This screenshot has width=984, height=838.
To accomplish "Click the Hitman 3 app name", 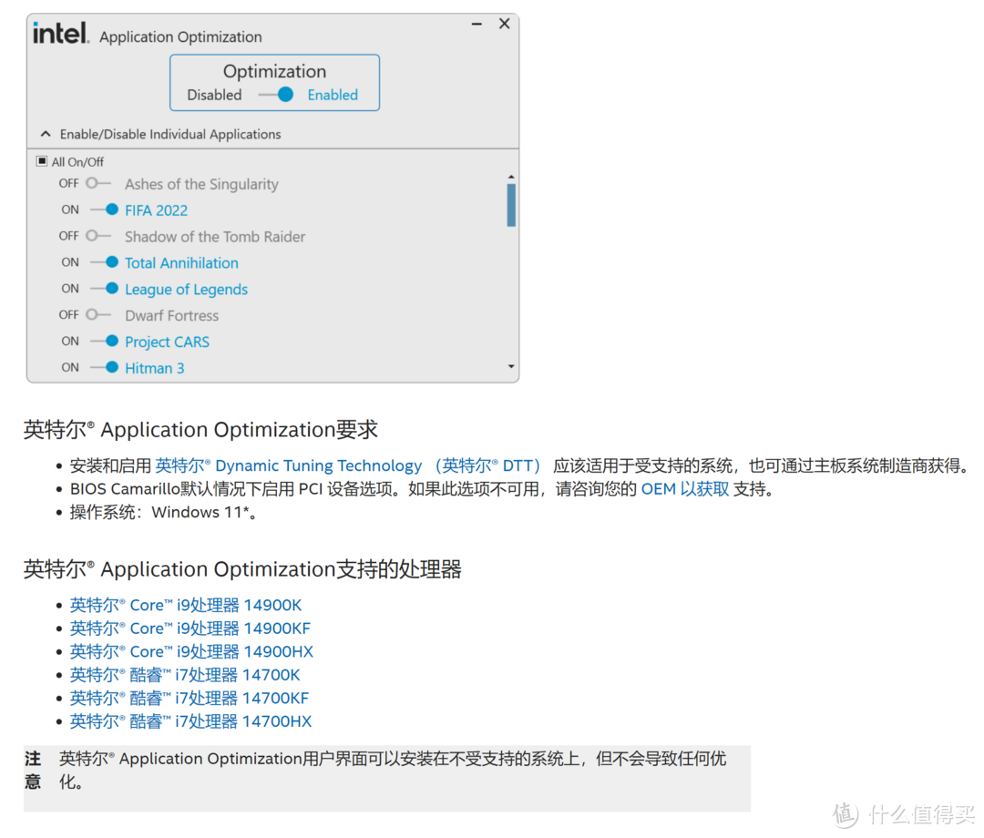I will (x=154, y=368).
